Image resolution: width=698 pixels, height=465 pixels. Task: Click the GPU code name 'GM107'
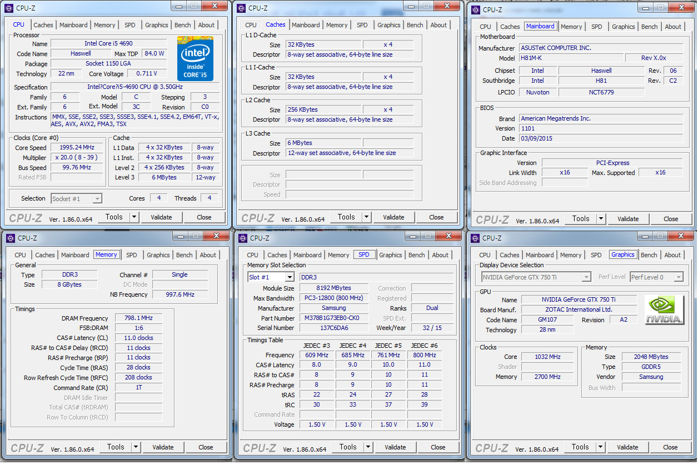coord(547,320)
